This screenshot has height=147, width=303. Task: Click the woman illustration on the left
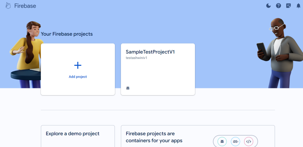click(27, 55)
